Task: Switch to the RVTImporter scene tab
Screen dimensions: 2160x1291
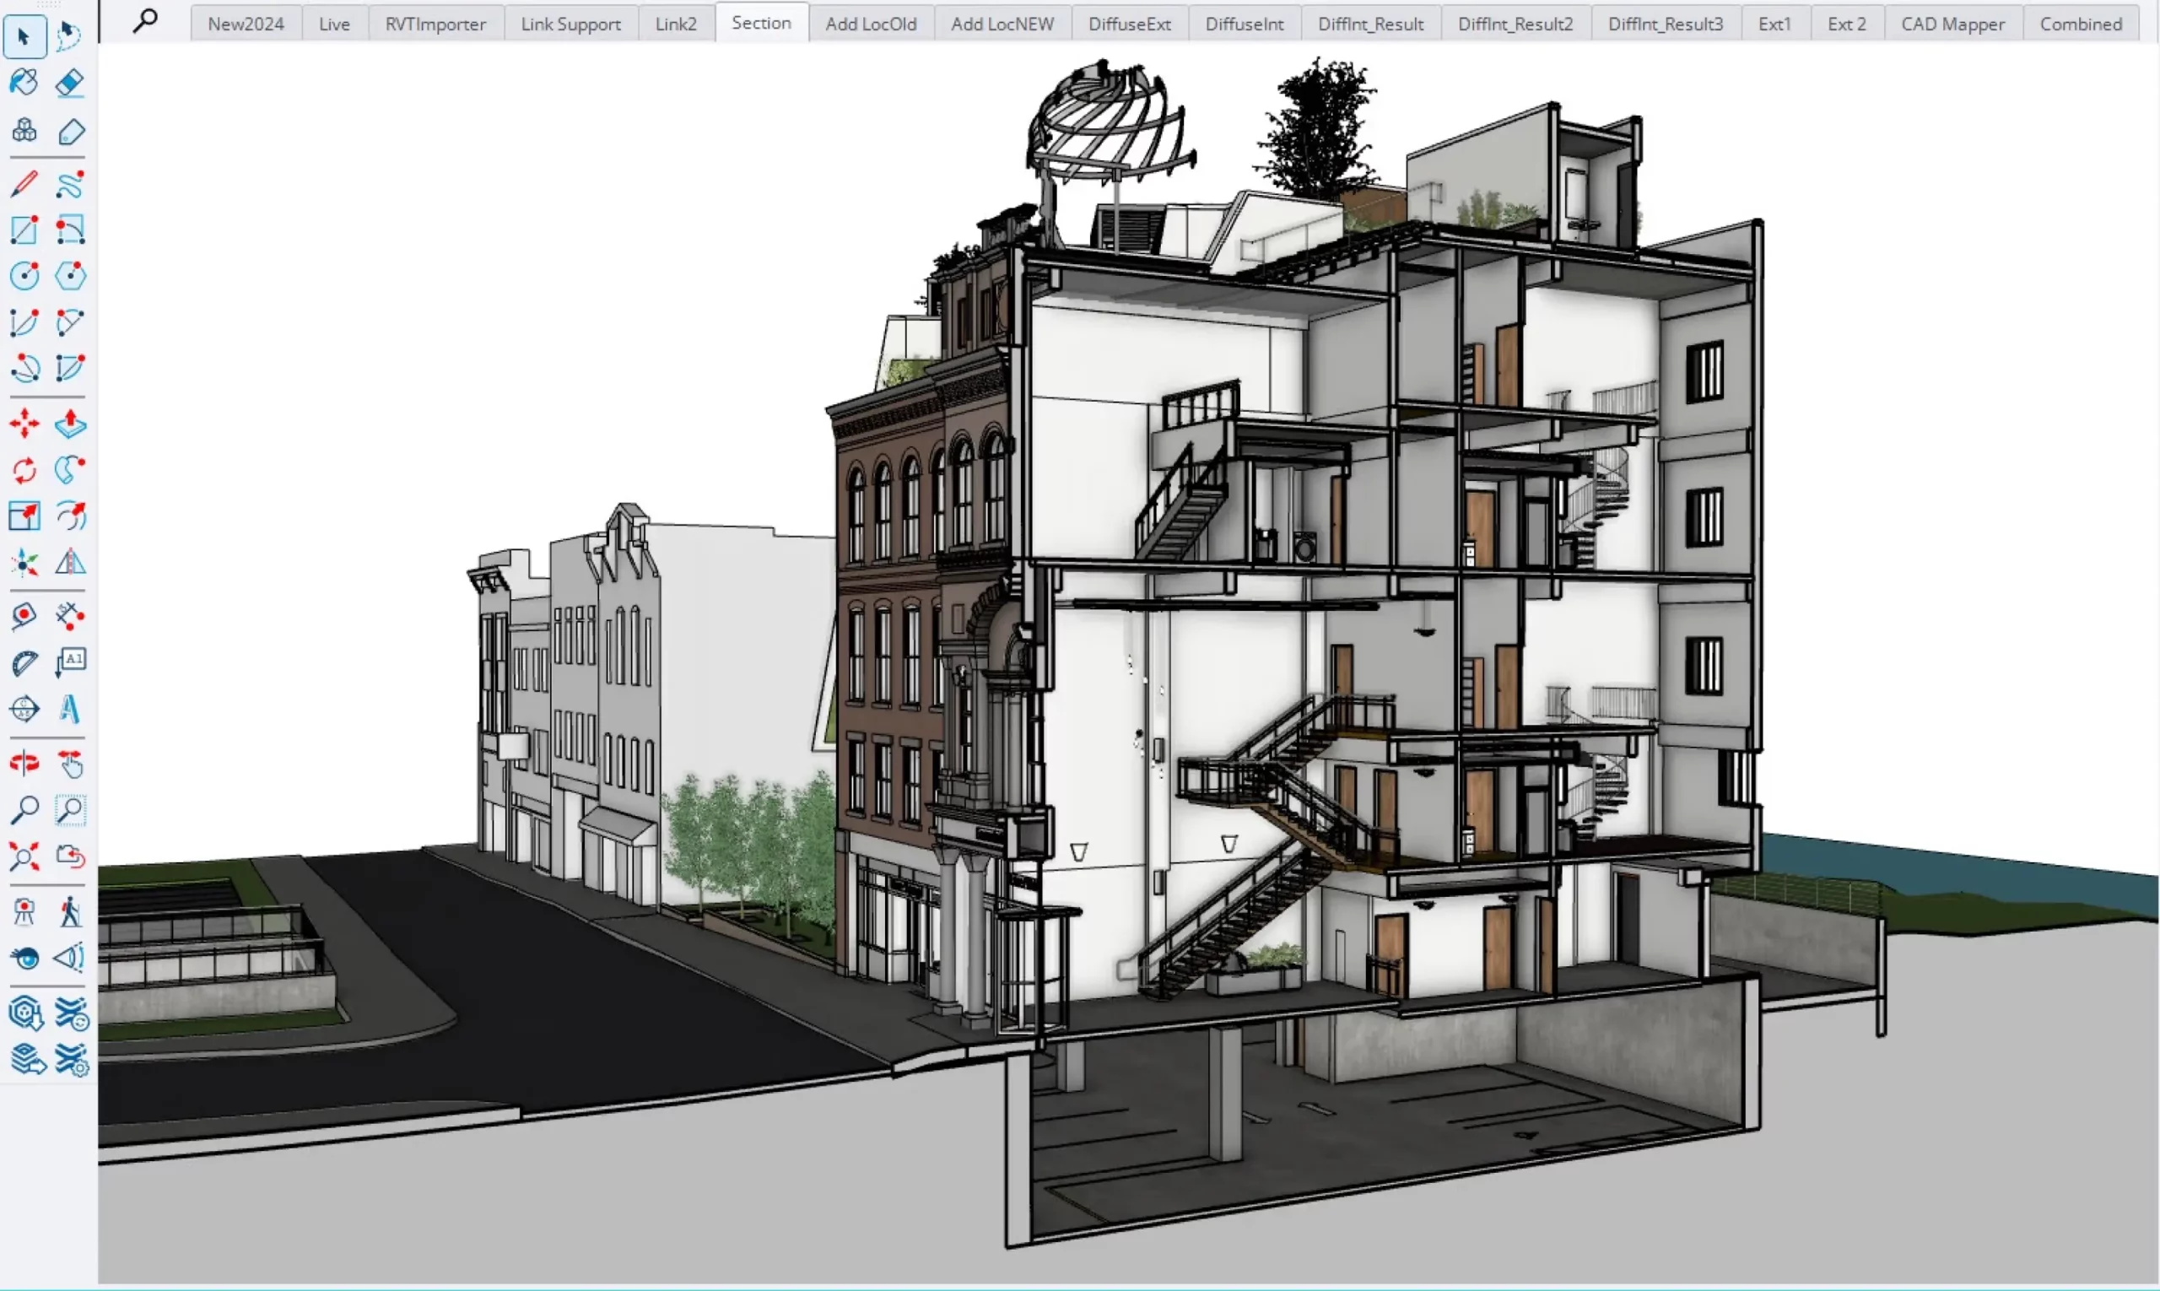Action: (435, 24)
